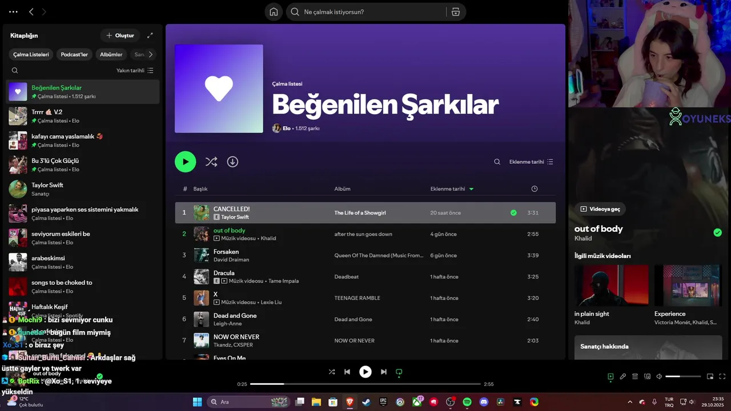Click the Videoya geç button
Image resolution: width=731 pixels, height=411 pixels.
tap(600, 209)
